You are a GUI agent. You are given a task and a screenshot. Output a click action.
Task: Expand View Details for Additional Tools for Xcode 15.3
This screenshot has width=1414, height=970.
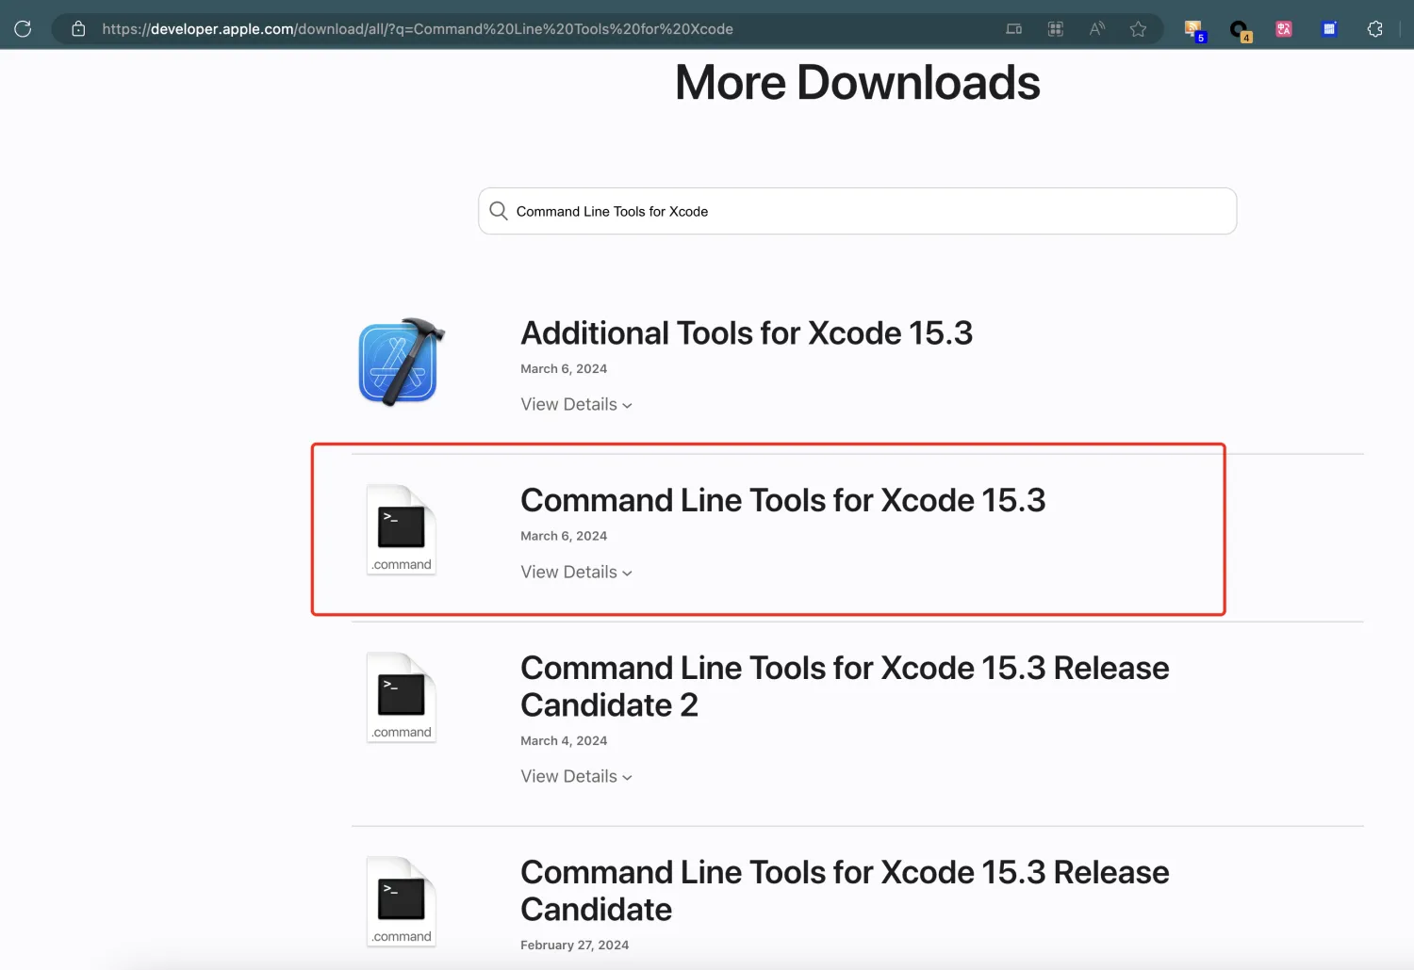click(576, 404)
